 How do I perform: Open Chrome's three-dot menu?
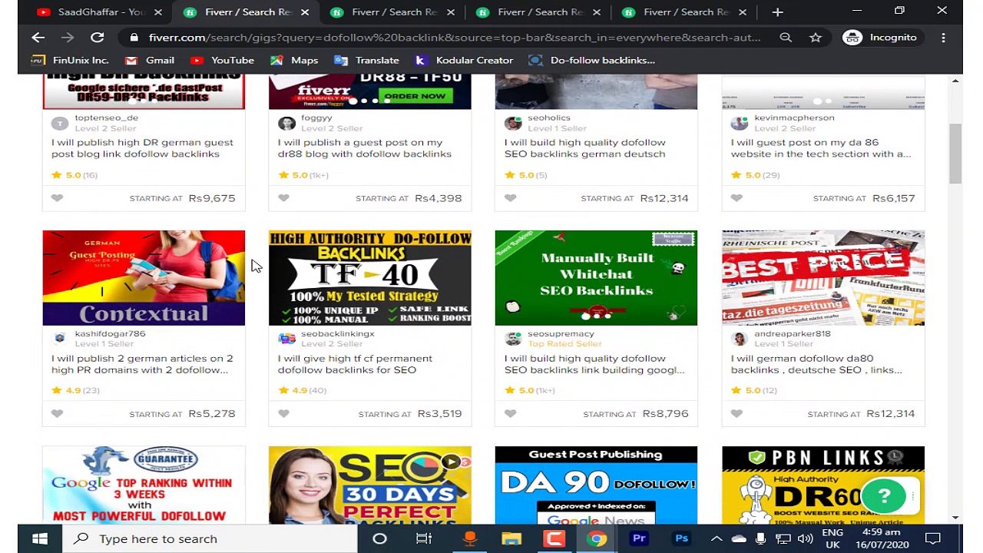(943, 37)
